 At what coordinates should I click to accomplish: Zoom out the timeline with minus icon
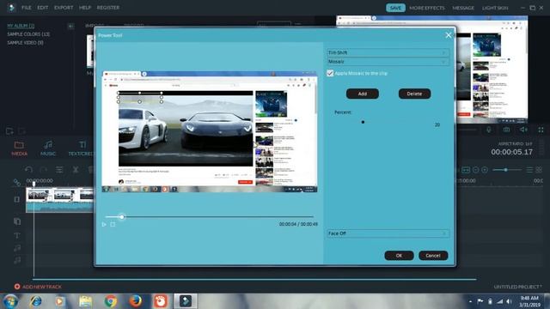(475, 170)
